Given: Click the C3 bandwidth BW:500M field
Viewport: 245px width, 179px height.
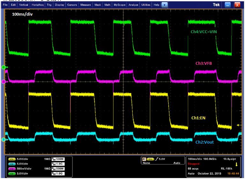Looking at the screenshot, I should pyautogui.click(x=58, y=169).
